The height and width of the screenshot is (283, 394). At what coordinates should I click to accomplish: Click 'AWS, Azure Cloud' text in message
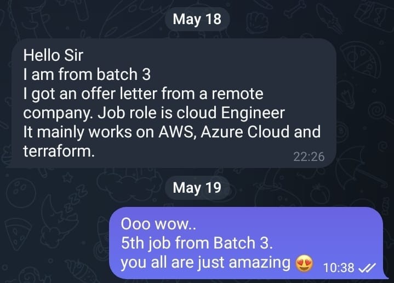pyautogui.click(x=224, y=132)
